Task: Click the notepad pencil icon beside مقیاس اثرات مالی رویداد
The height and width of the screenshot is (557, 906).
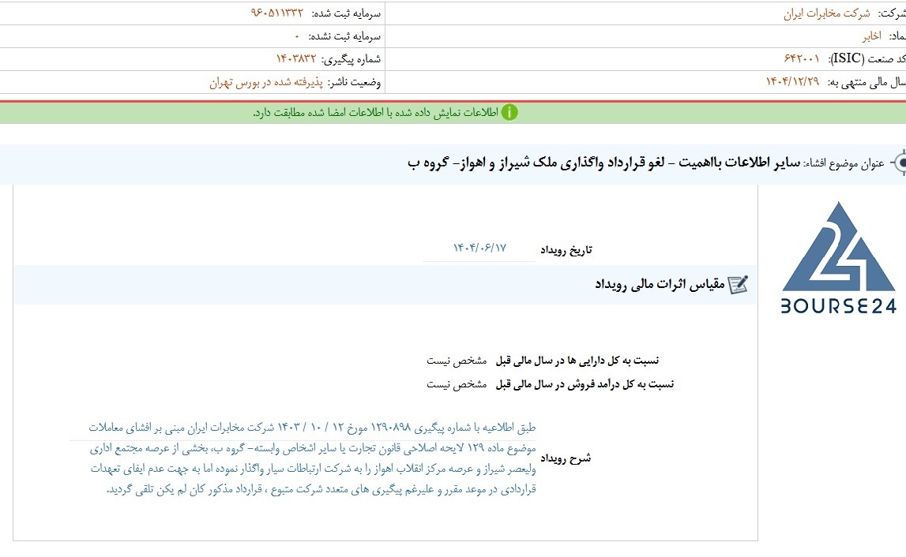Action: (738, 285)
